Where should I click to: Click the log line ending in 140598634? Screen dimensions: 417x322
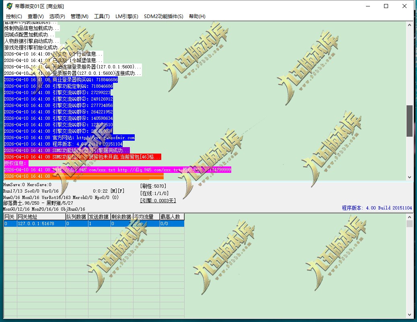click(x=58, y=118)
